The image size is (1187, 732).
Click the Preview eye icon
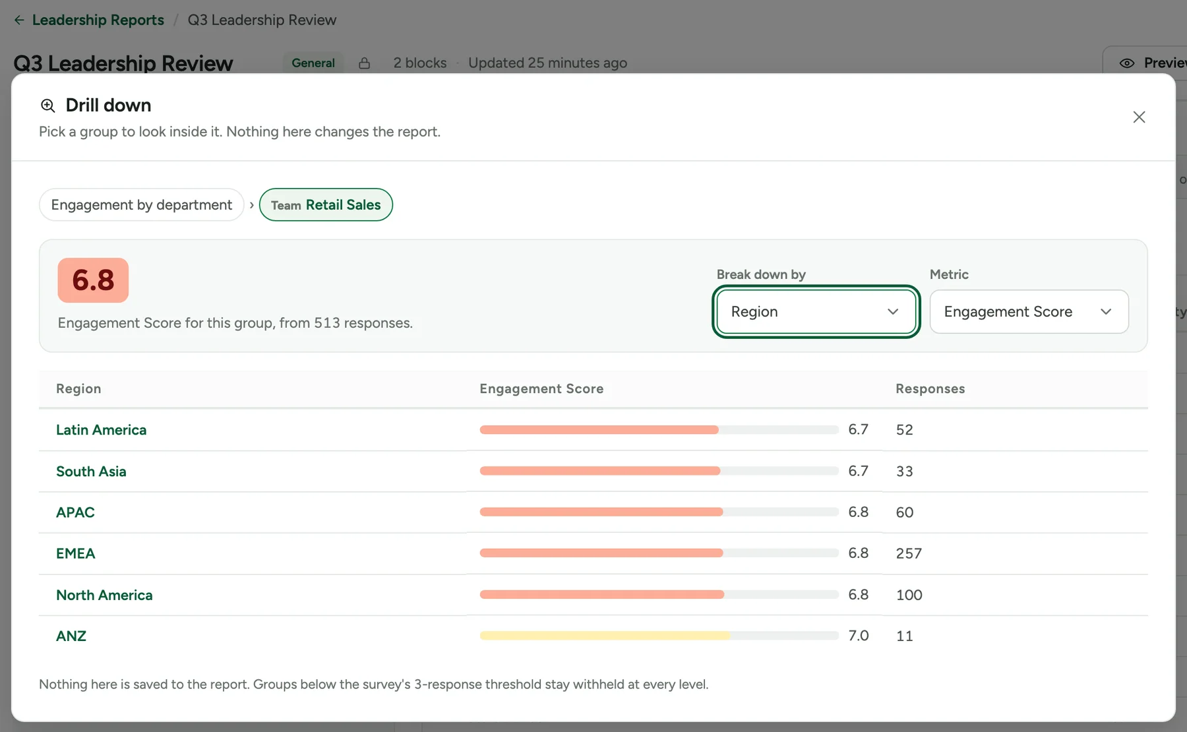[1127, 63]
